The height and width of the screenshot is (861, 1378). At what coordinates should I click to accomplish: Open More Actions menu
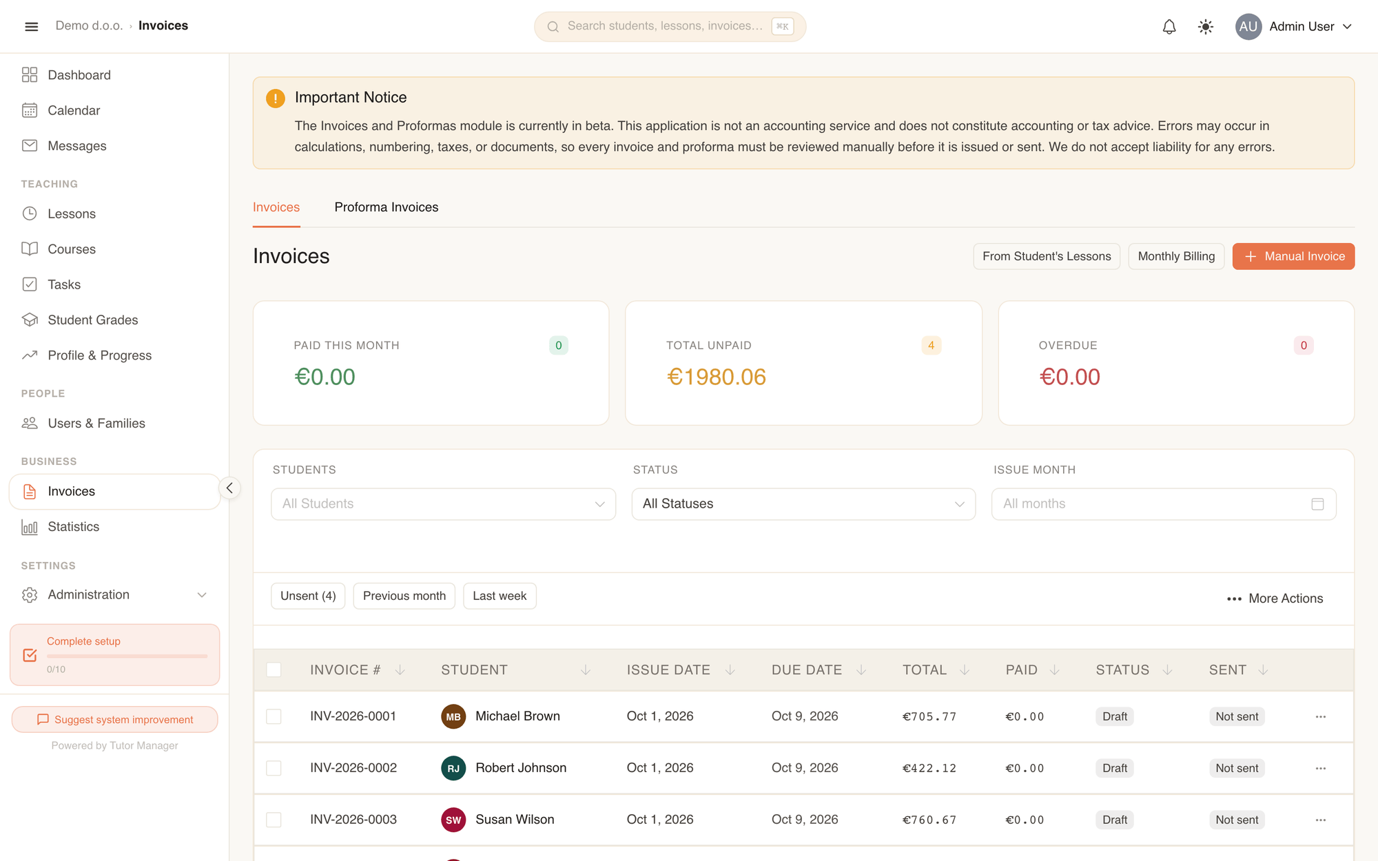pyautogui.click(x=1275, y=599)
